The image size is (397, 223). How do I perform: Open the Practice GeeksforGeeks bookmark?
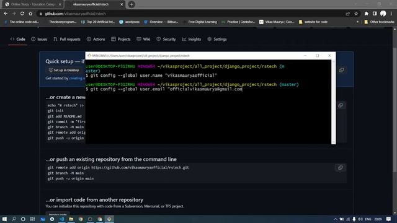[238, 22]
